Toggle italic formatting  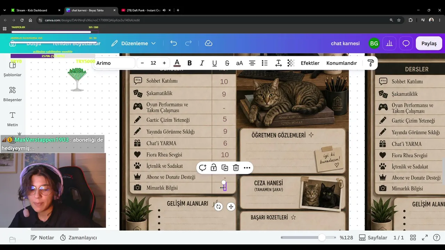(x=202, y=63)
